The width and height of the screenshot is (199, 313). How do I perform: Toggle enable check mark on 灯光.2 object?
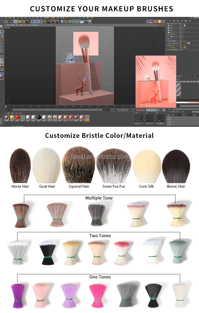point(183,32)
